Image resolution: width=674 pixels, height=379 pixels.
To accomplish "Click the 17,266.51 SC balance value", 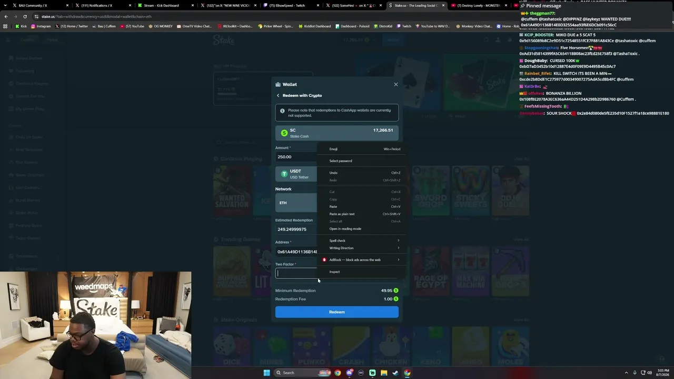I will point(383,130).
